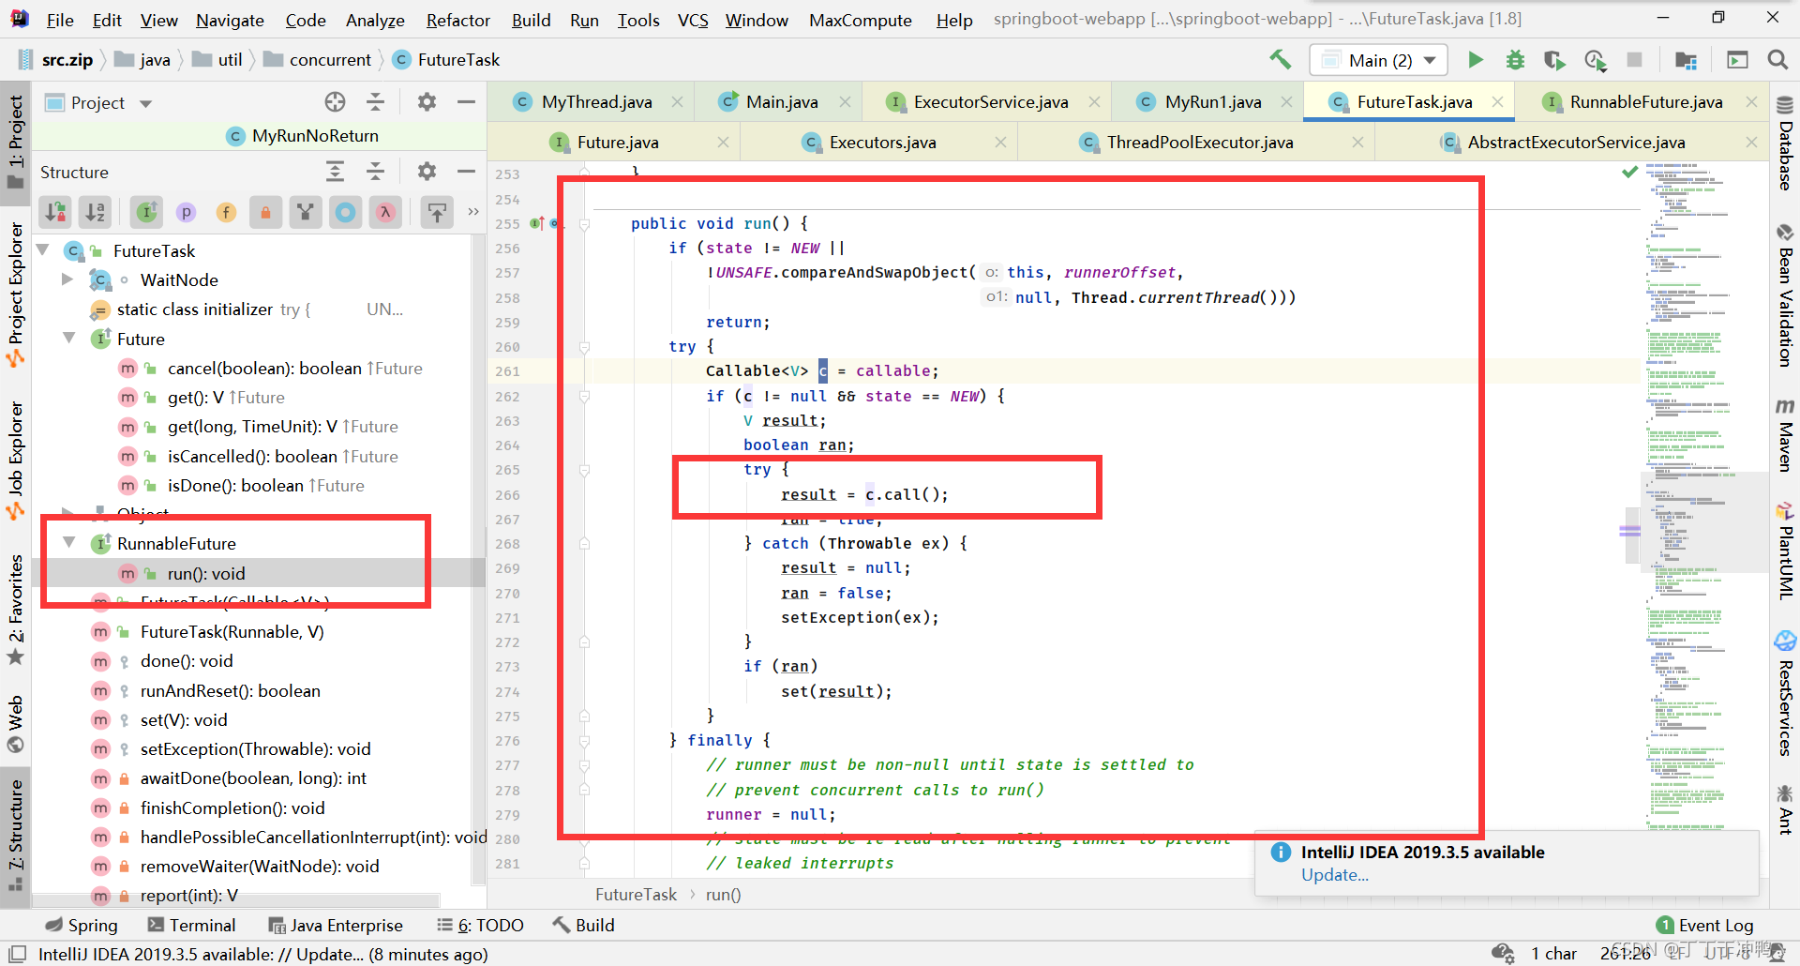
Task: Open the MaxCompute menu
Action: [860, 20]
